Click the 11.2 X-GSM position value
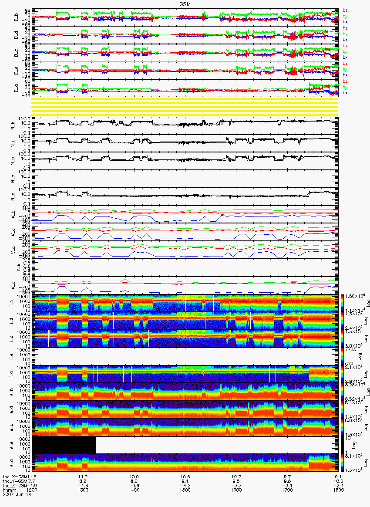The height and width of the screenshot is (507, 370). tap(84, 477)
